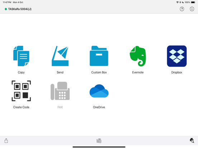This screenshot has height=149, width=198.
Task: Tap the share icon in bottom bar
Action: click(6, 141)
